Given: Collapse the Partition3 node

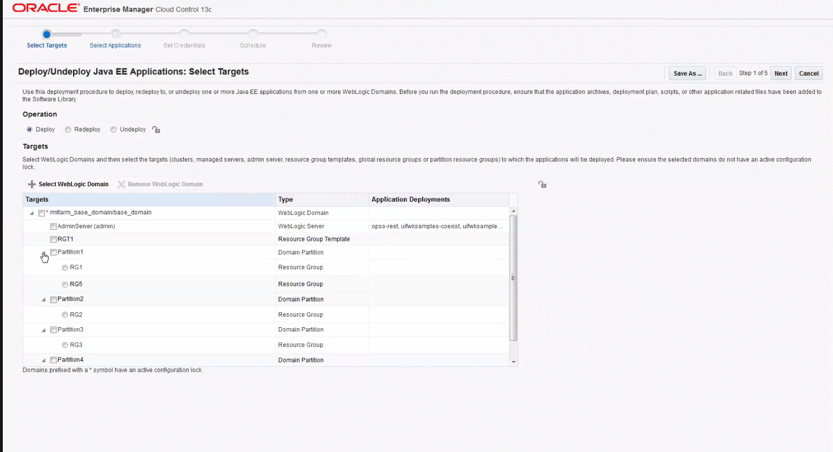Looking at the screenshot, I should [44, 330].
